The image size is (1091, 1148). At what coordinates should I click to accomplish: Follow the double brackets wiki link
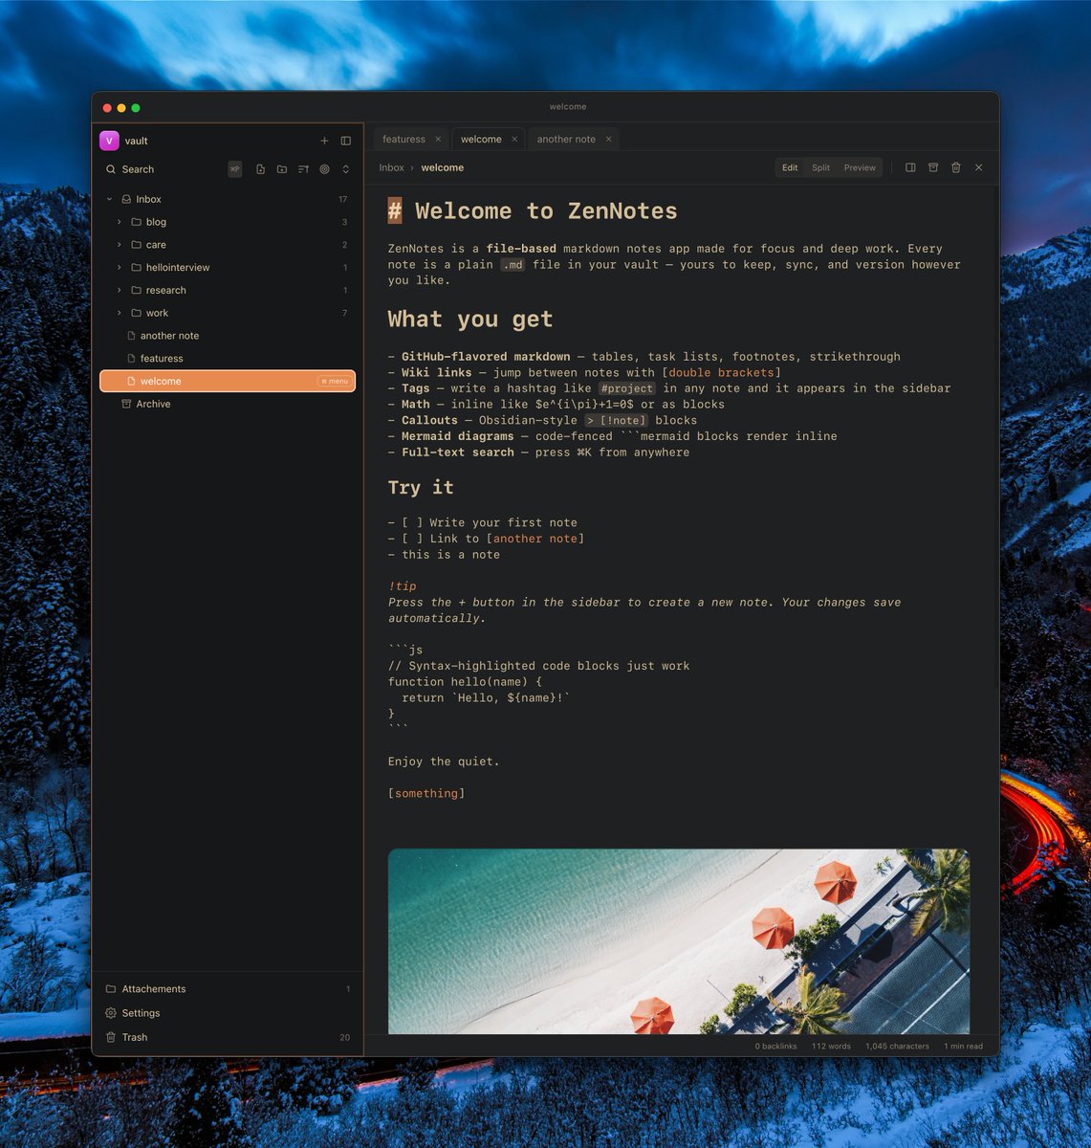click(721, 372)
